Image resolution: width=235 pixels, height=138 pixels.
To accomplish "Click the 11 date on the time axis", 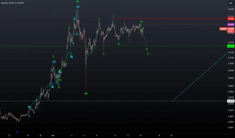I will pyautogui.click(x=115, y=135).
